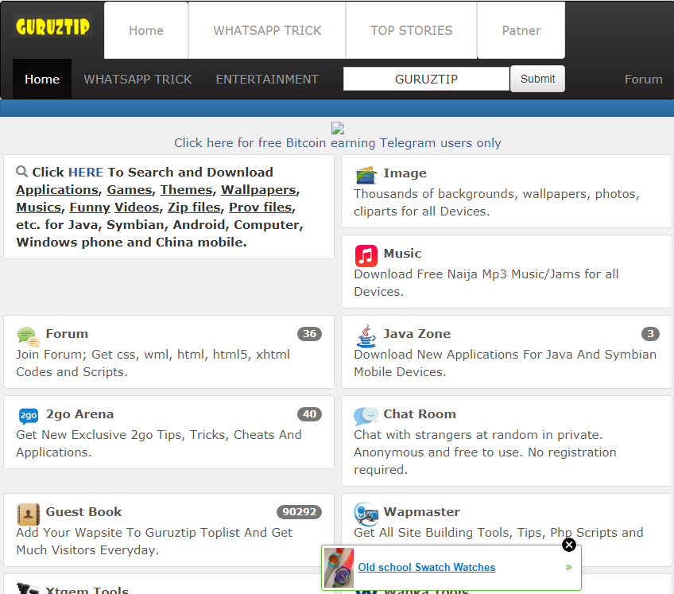Click the Wapmaster computer tools icon
Image resolution: width=674 pixels, height=594 pixels.
point(366,514)
